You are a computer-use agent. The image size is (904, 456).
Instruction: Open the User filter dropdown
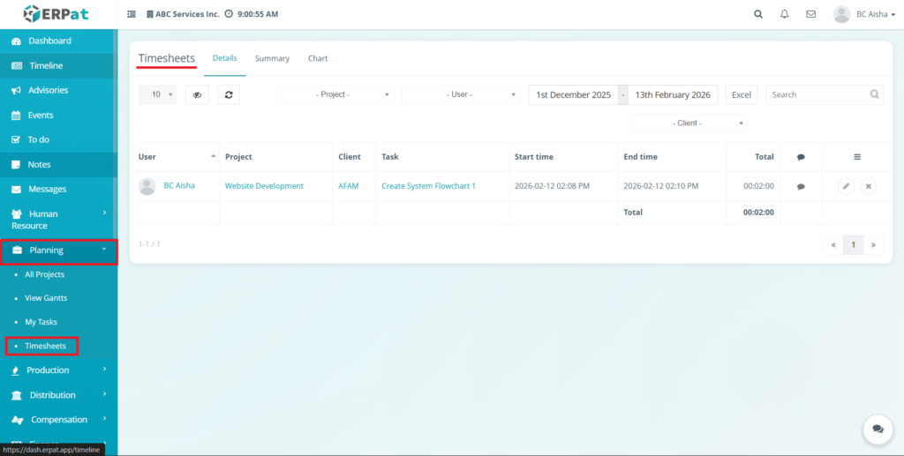(x=461, y=94)
